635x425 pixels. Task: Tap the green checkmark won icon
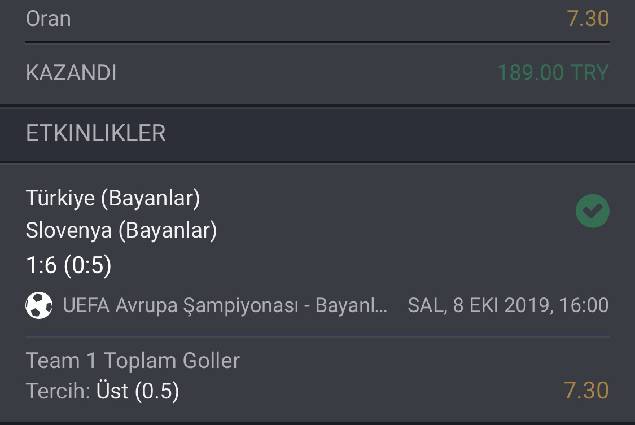tap(593, 211)
